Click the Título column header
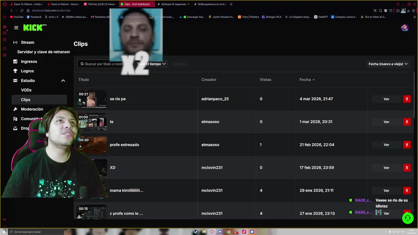The height and width of the screenshot is (235, 418). [x=84, y=80]
